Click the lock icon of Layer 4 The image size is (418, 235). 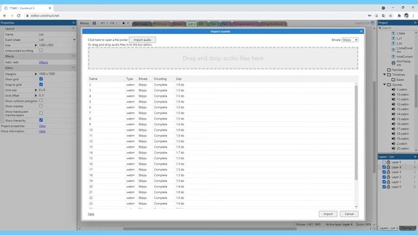tap(389, 167)
